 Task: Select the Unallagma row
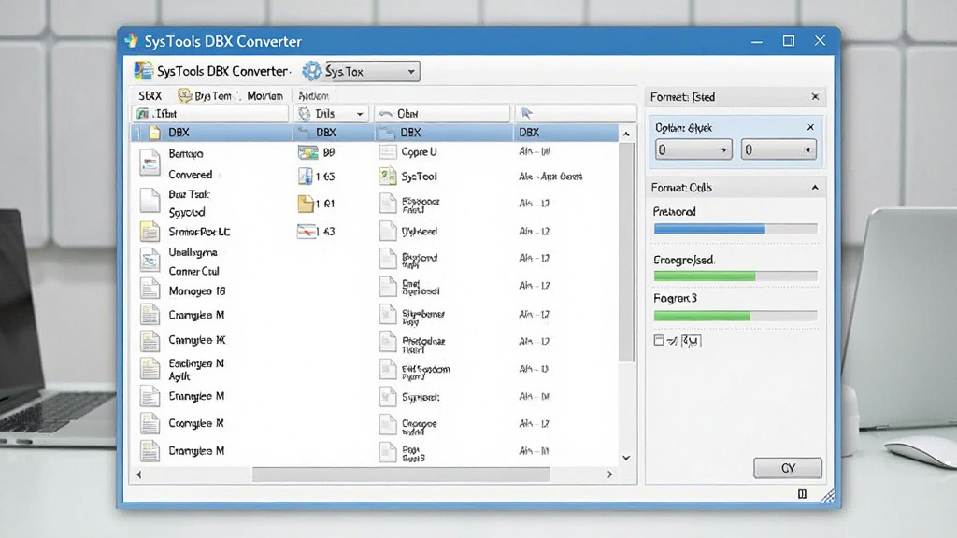[x=193, y=252]
